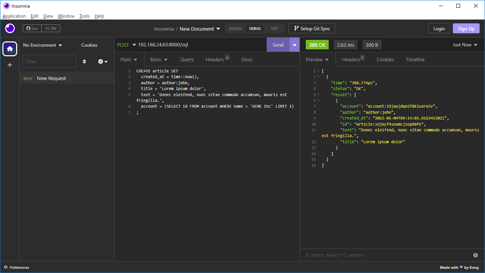
Task: Switch to DEBUG mode
Action: (x=255, y=29)
